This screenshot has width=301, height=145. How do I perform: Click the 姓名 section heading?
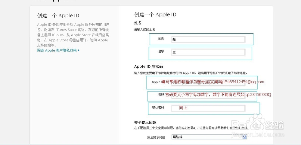pos(138,23)
